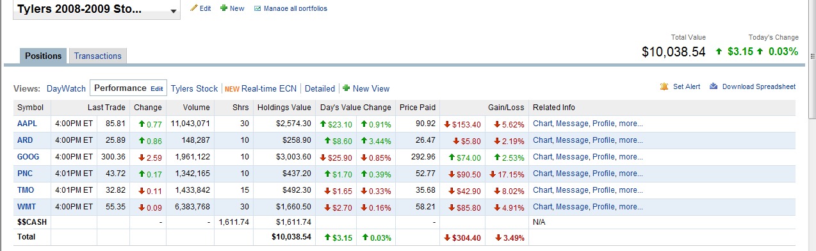Viewport: 816px width, 251px height.
Task: Switch to Tylers Stock view
Action: (x=194, y=88)
